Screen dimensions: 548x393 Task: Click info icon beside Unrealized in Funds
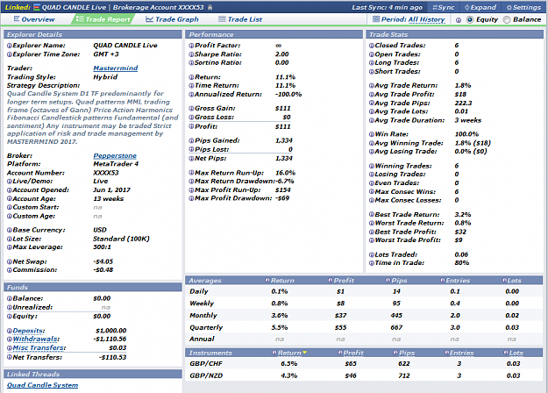[10, 307]
